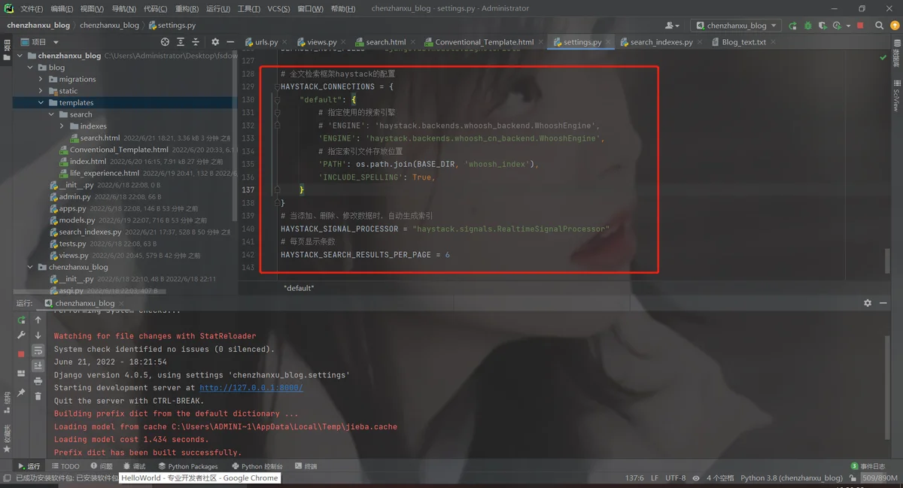Go up the stack trace with the arrow

[x=38, y=320]
